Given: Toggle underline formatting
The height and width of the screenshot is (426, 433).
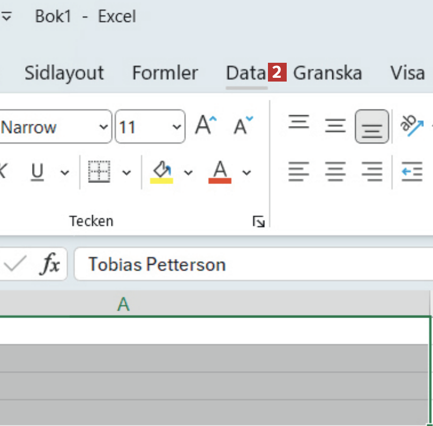Looking at the screenshot, I should 37,172.
